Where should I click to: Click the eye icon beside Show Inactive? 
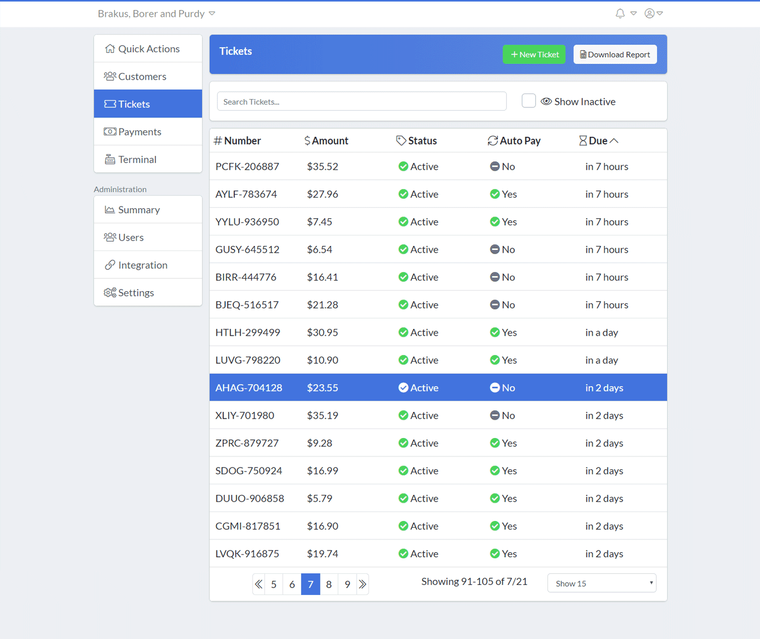coord(546,101)
